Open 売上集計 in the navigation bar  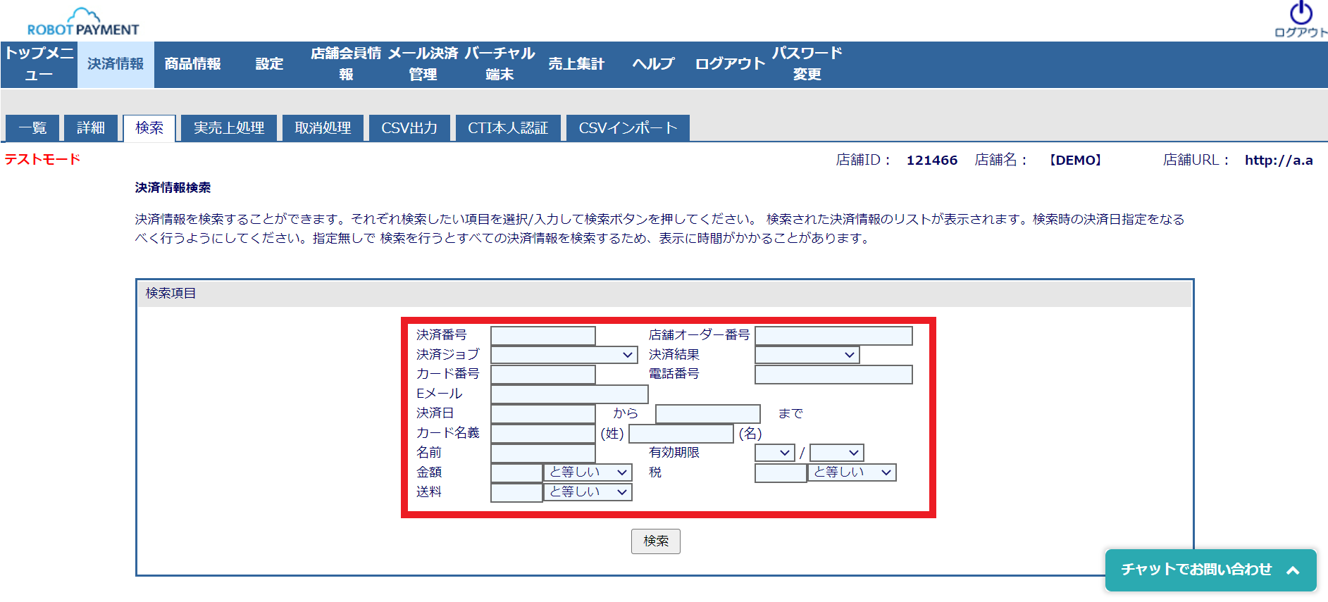tap(576, 64)
